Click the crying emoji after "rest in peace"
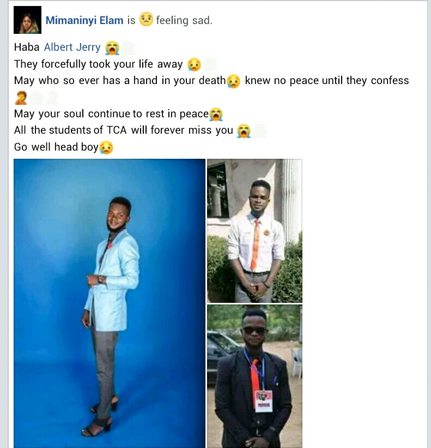 point(216,115)
